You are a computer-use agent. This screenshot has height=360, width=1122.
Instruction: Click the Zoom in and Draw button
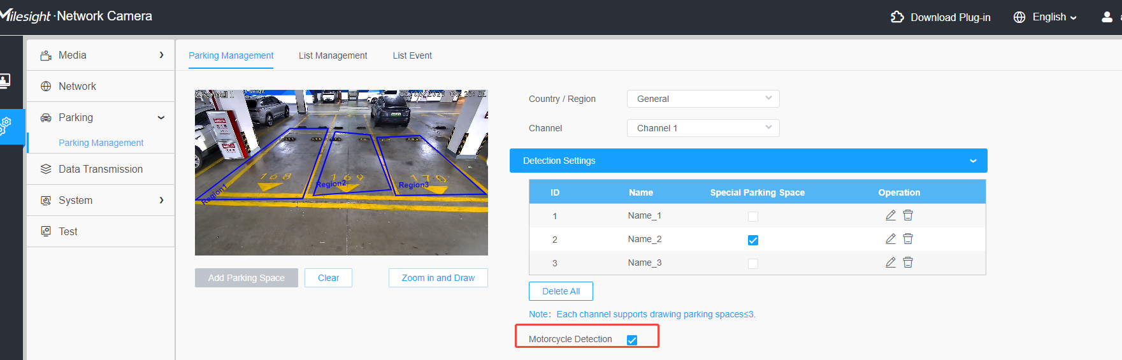438,278
